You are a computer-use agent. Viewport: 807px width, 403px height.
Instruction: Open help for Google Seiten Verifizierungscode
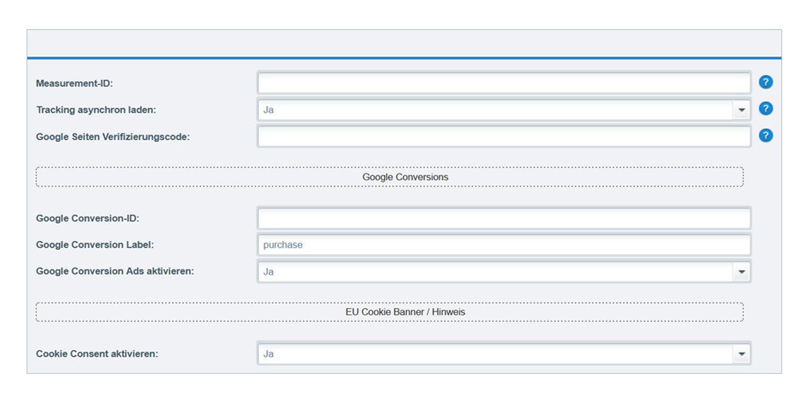(x=766, y=135)
